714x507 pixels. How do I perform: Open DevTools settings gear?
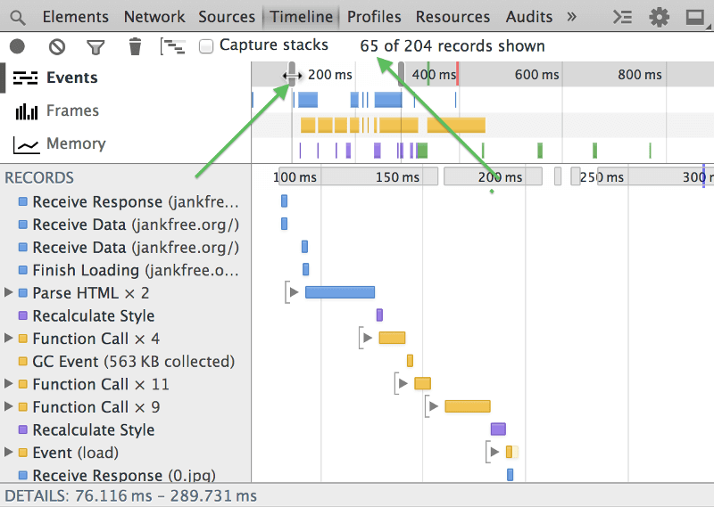pos(660,17)
